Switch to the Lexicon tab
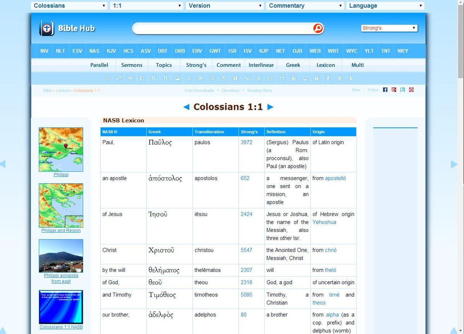 326,65
